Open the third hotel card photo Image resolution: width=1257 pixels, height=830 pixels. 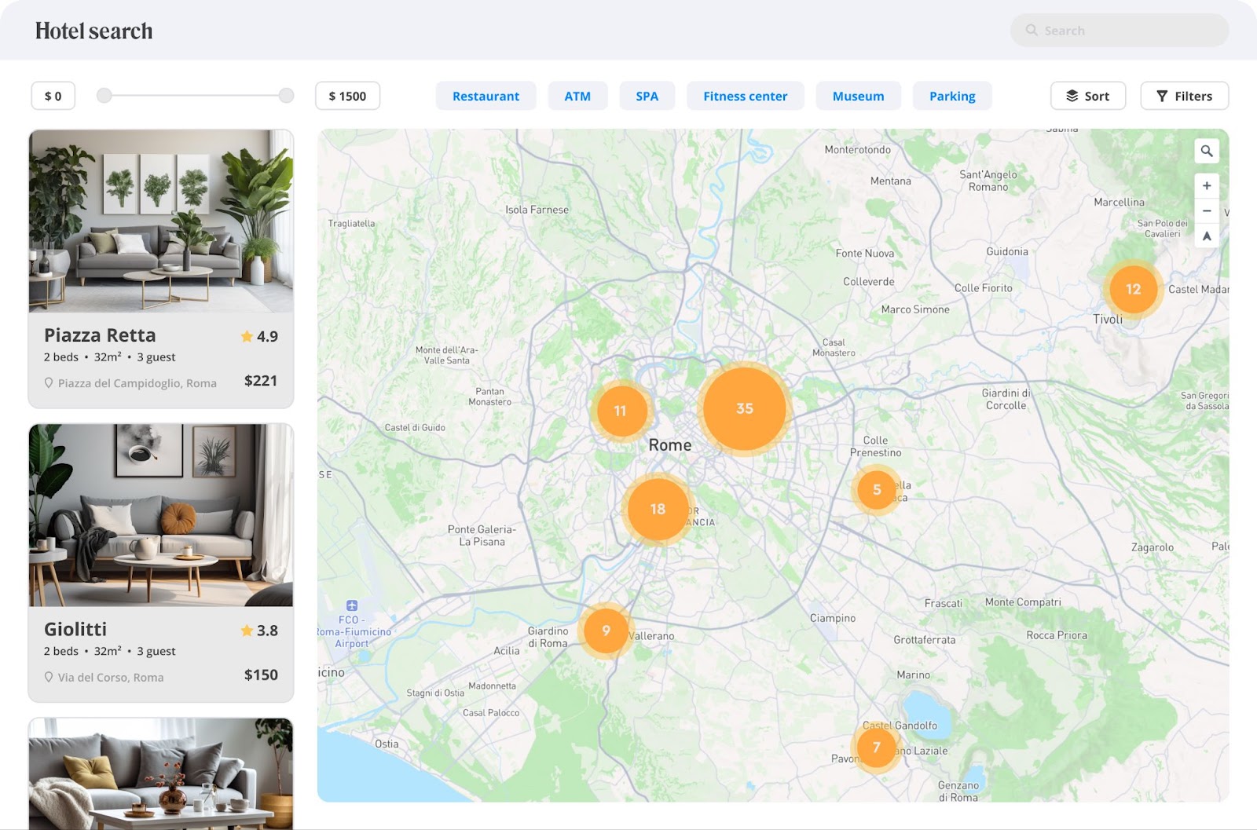[161, 773]
